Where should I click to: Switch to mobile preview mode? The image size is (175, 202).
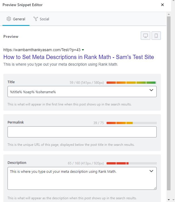click(156, 36)
